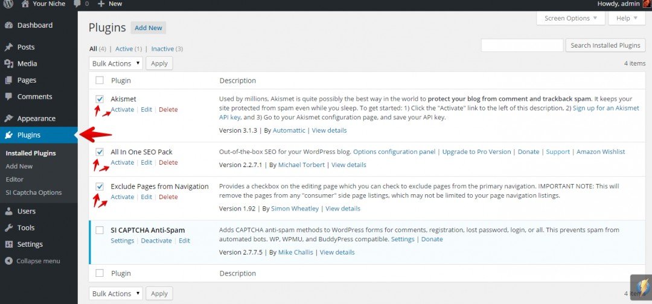
Task: Open the bottom Bulk Actions dropdown
Action: point(115,293)
